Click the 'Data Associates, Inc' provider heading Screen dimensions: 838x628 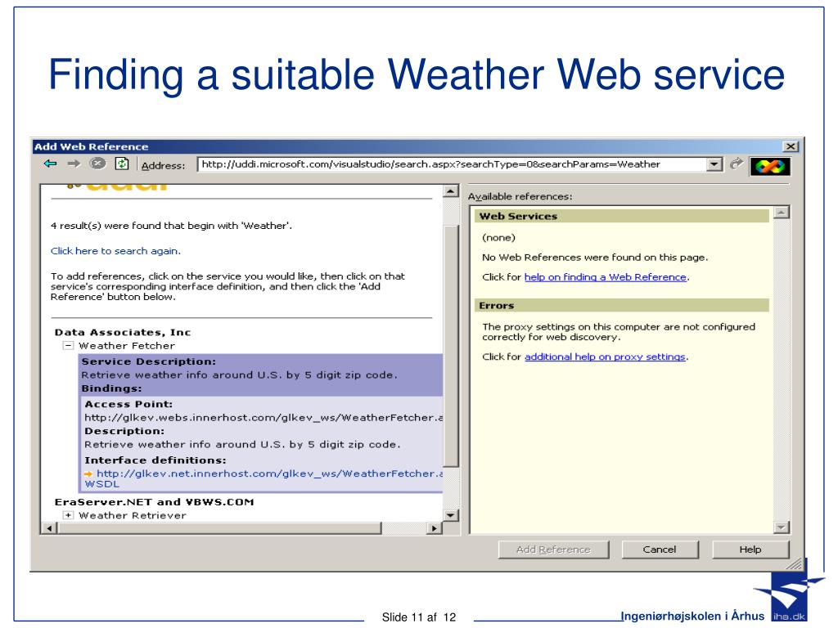123,332
